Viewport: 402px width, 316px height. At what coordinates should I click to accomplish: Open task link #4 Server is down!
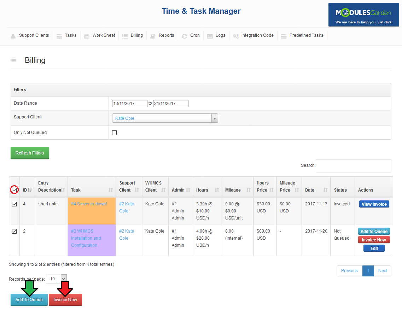89,204
